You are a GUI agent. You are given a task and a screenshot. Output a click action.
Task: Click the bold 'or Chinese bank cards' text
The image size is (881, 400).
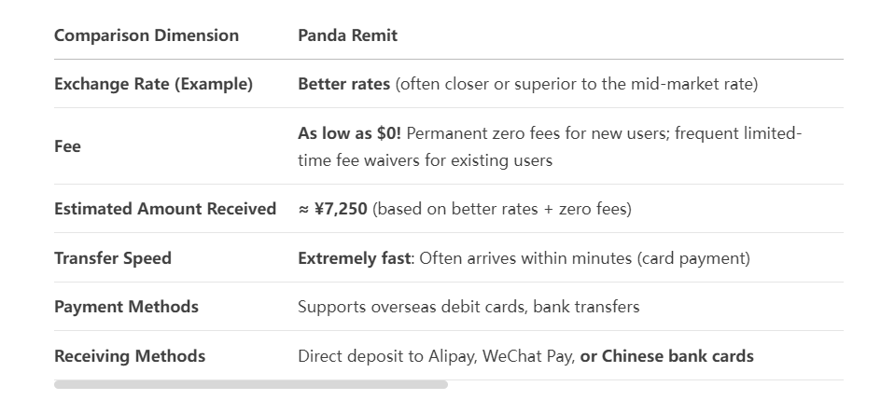click(667, 356)
